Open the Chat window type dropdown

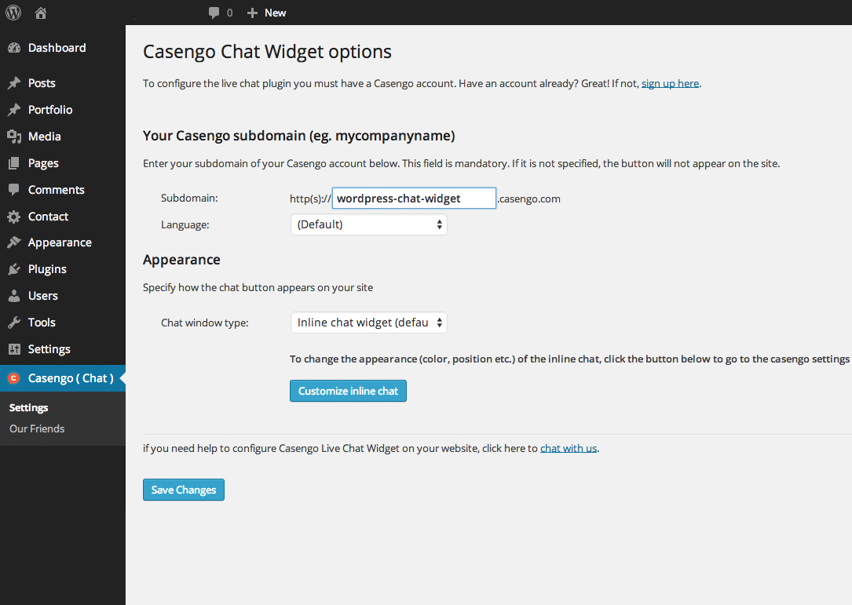tap(369, 323)
